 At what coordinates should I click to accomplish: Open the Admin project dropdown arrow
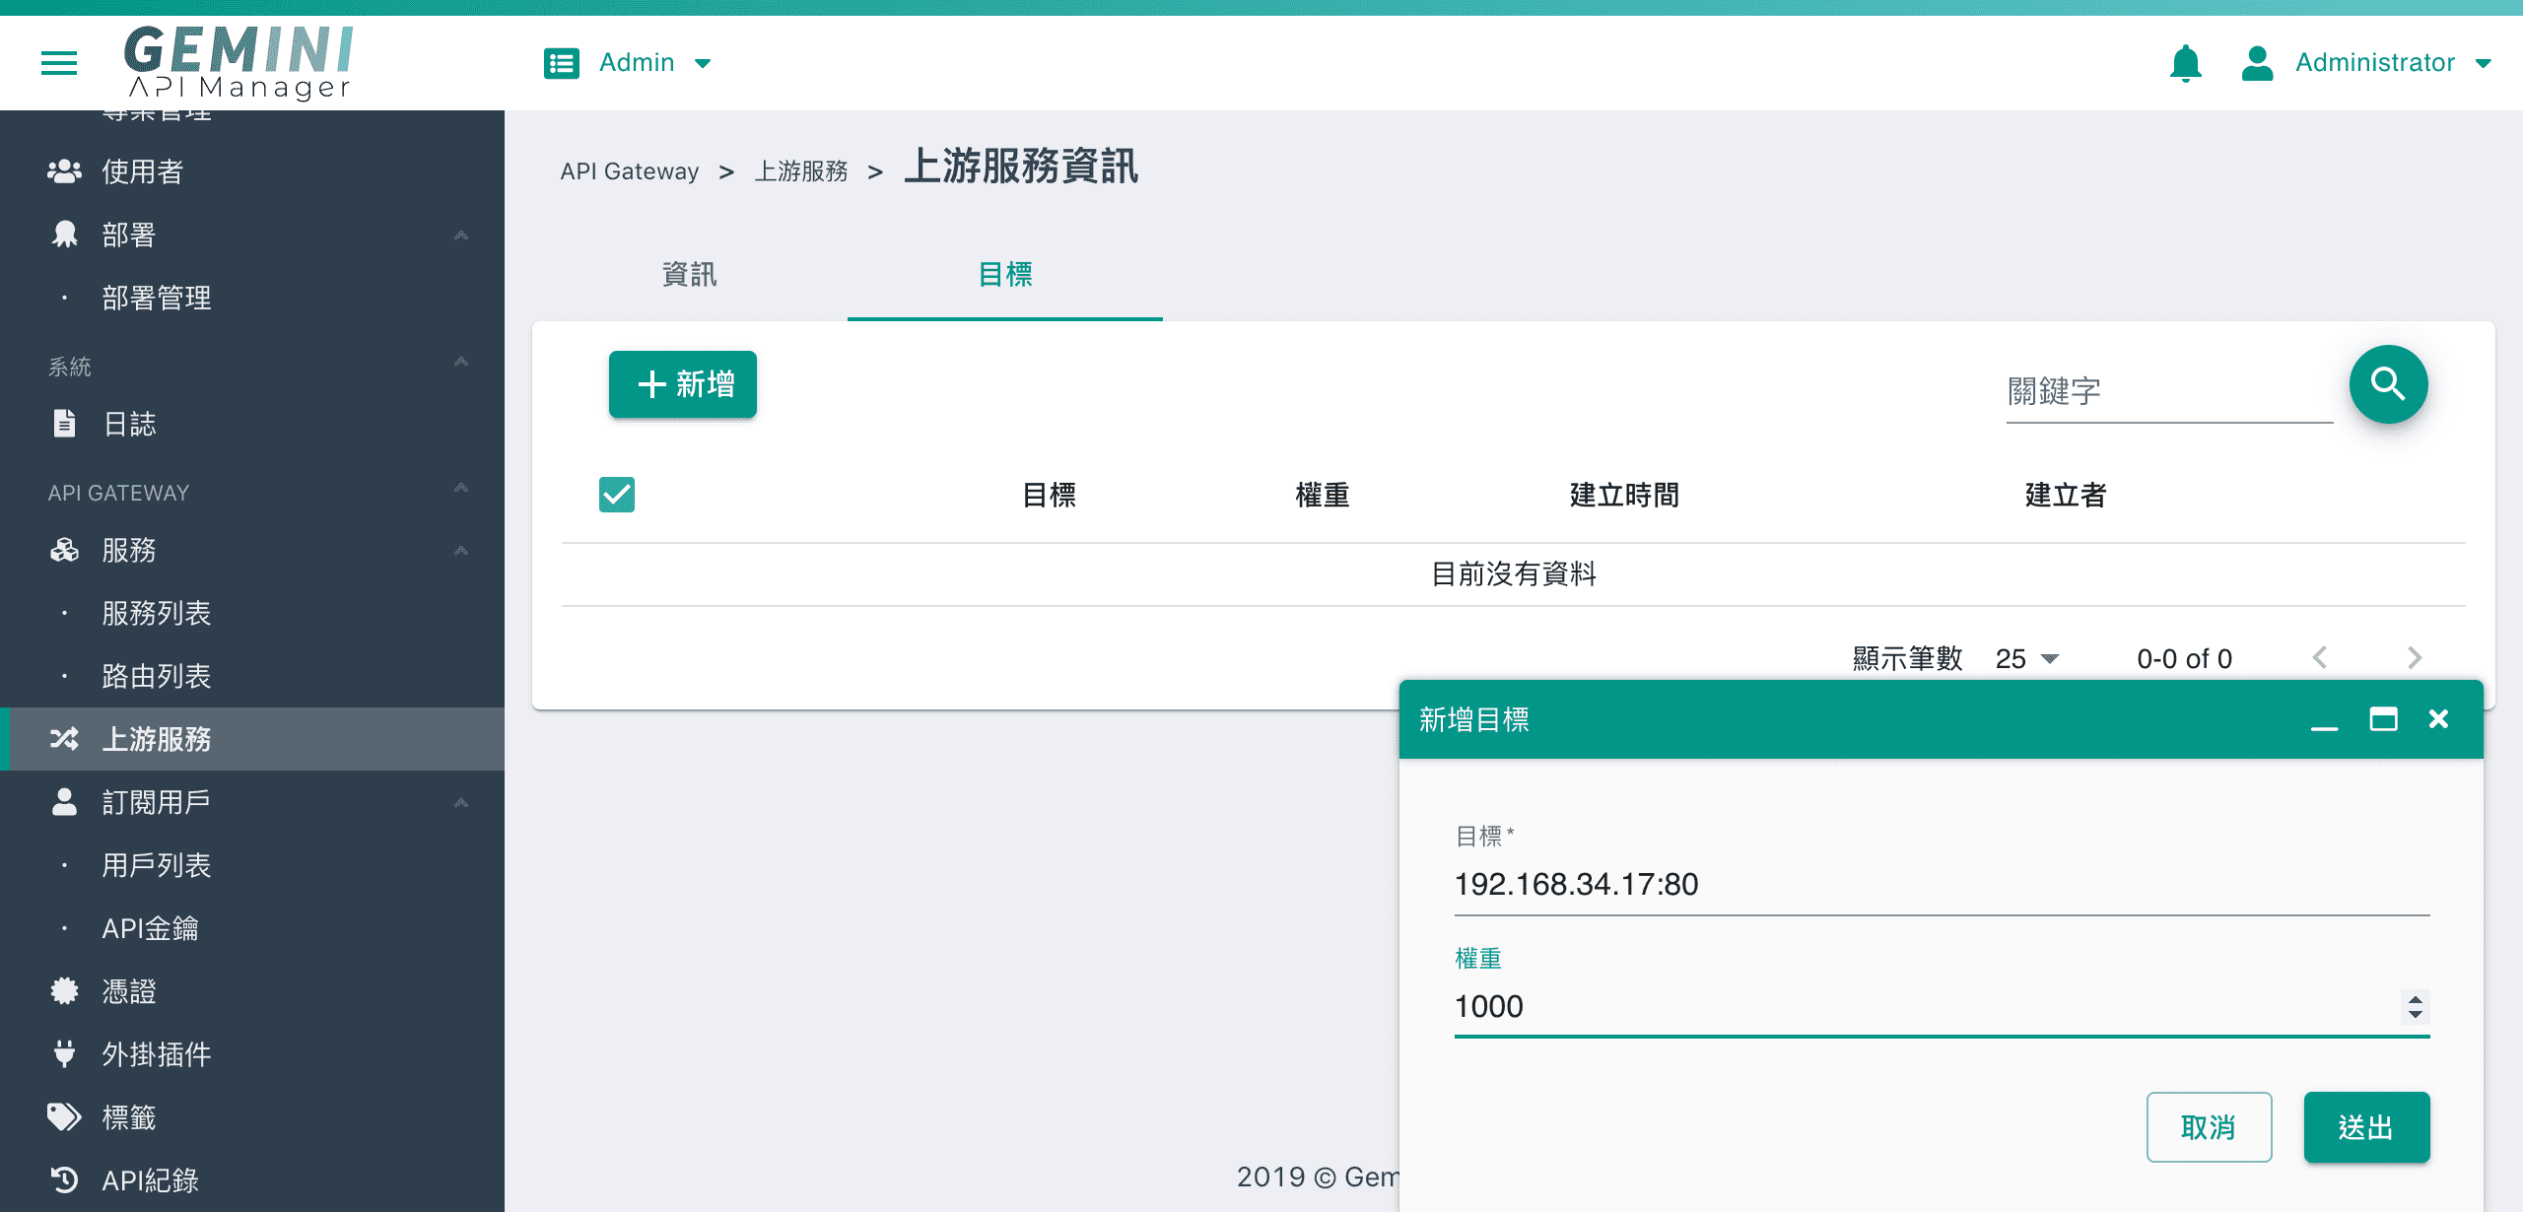[x=703, y=63]
